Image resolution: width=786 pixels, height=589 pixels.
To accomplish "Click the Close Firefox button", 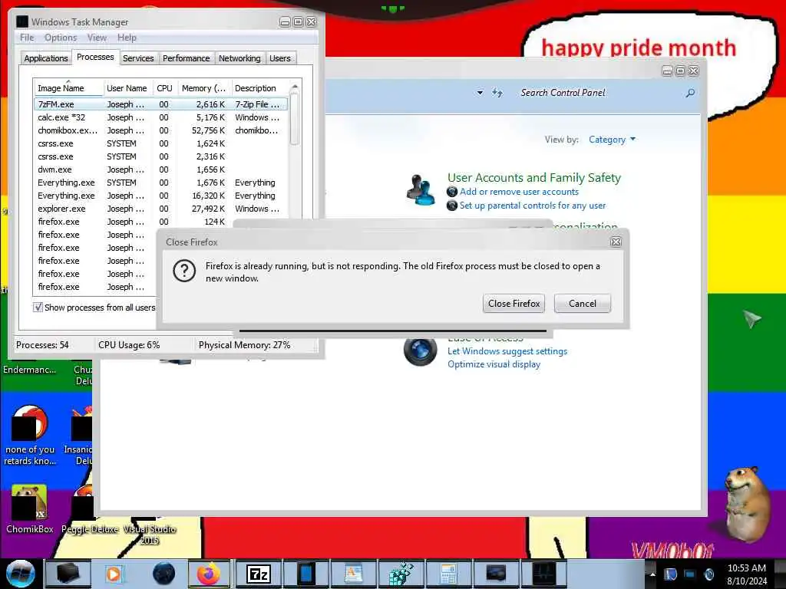I will (514, 304).
